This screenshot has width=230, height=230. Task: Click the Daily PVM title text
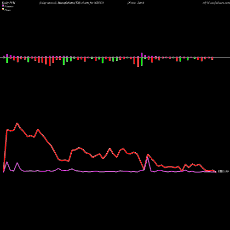[x=9, y=3]
